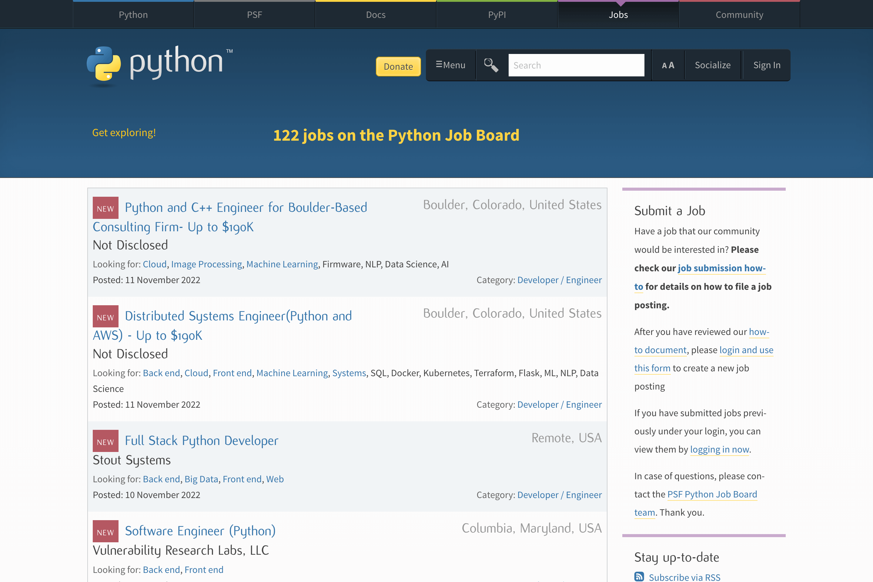Image resolution: width=873 pixels, height=582 pixels.
Task: Click Systems tag in Distributed Systems job
Action: 349,373
